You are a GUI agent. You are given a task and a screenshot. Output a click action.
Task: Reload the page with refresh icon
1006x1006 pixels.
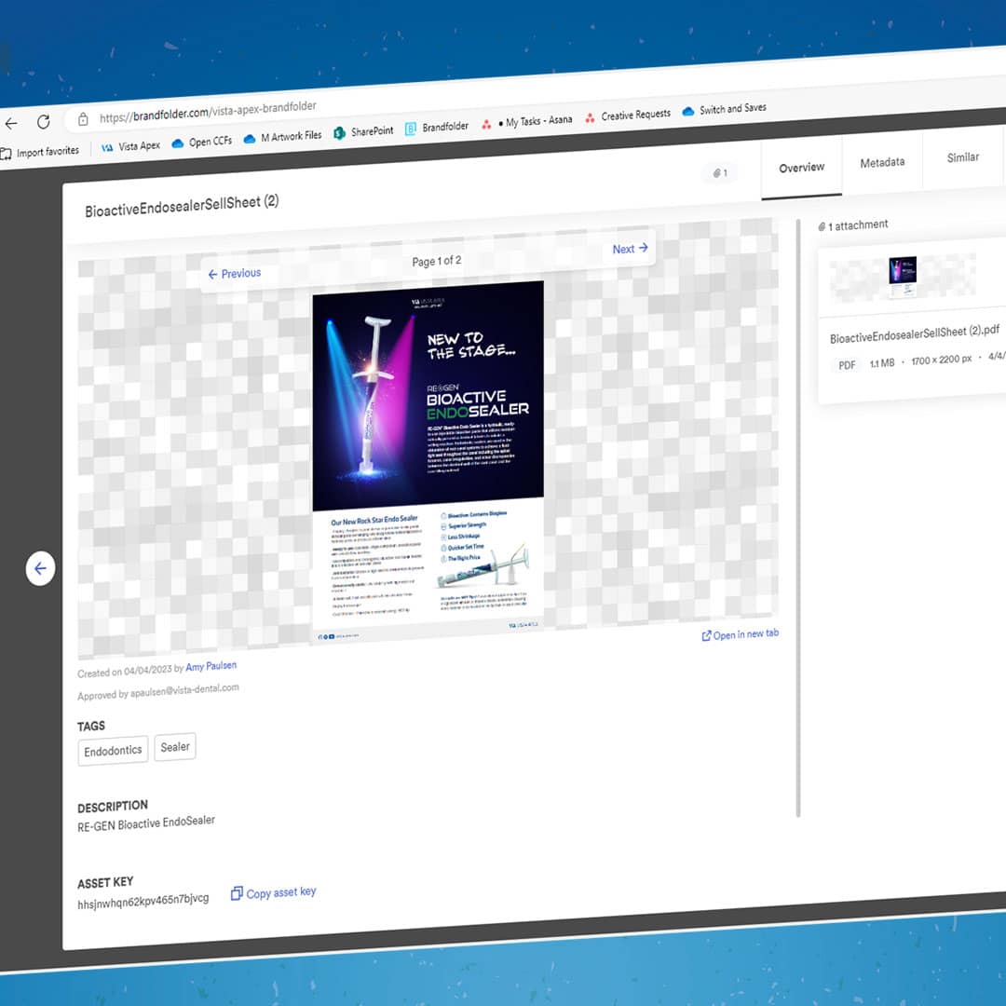[43, 122]
